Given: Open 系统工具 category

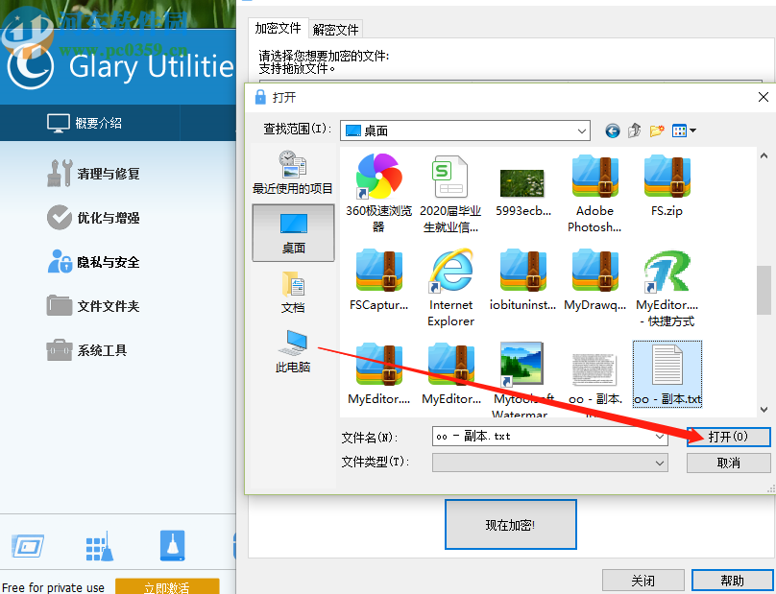Looking at the screenshot, I should [87, 349].
